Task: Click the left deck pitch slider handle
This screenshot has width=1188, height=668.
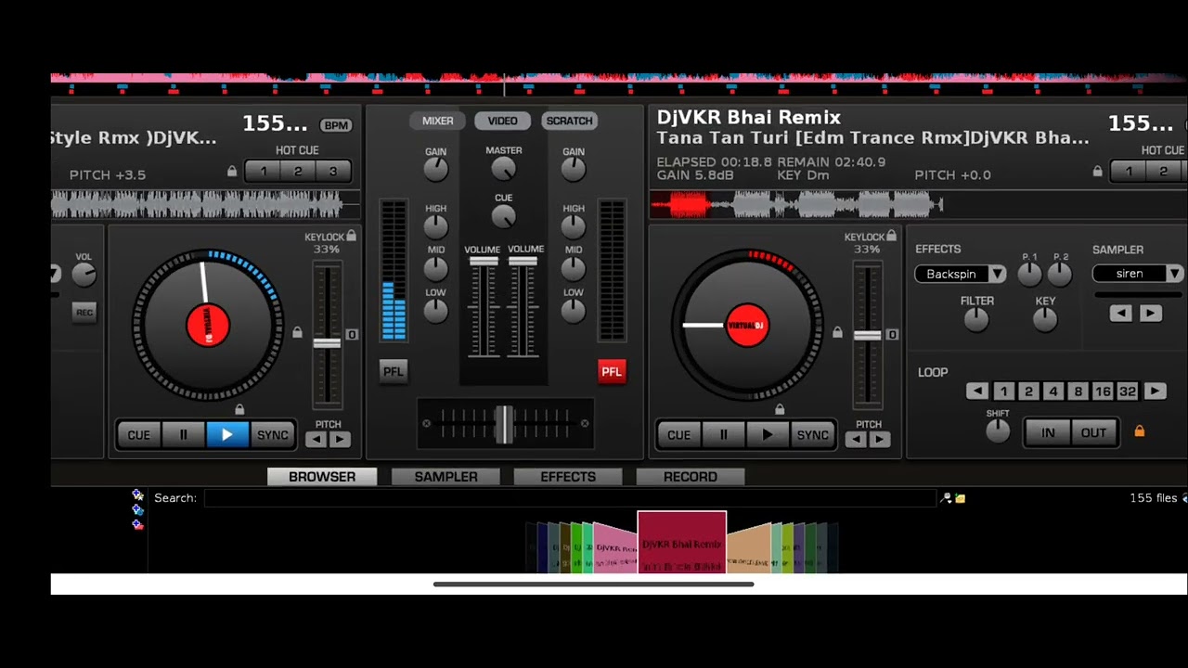Action: point(327,343)
